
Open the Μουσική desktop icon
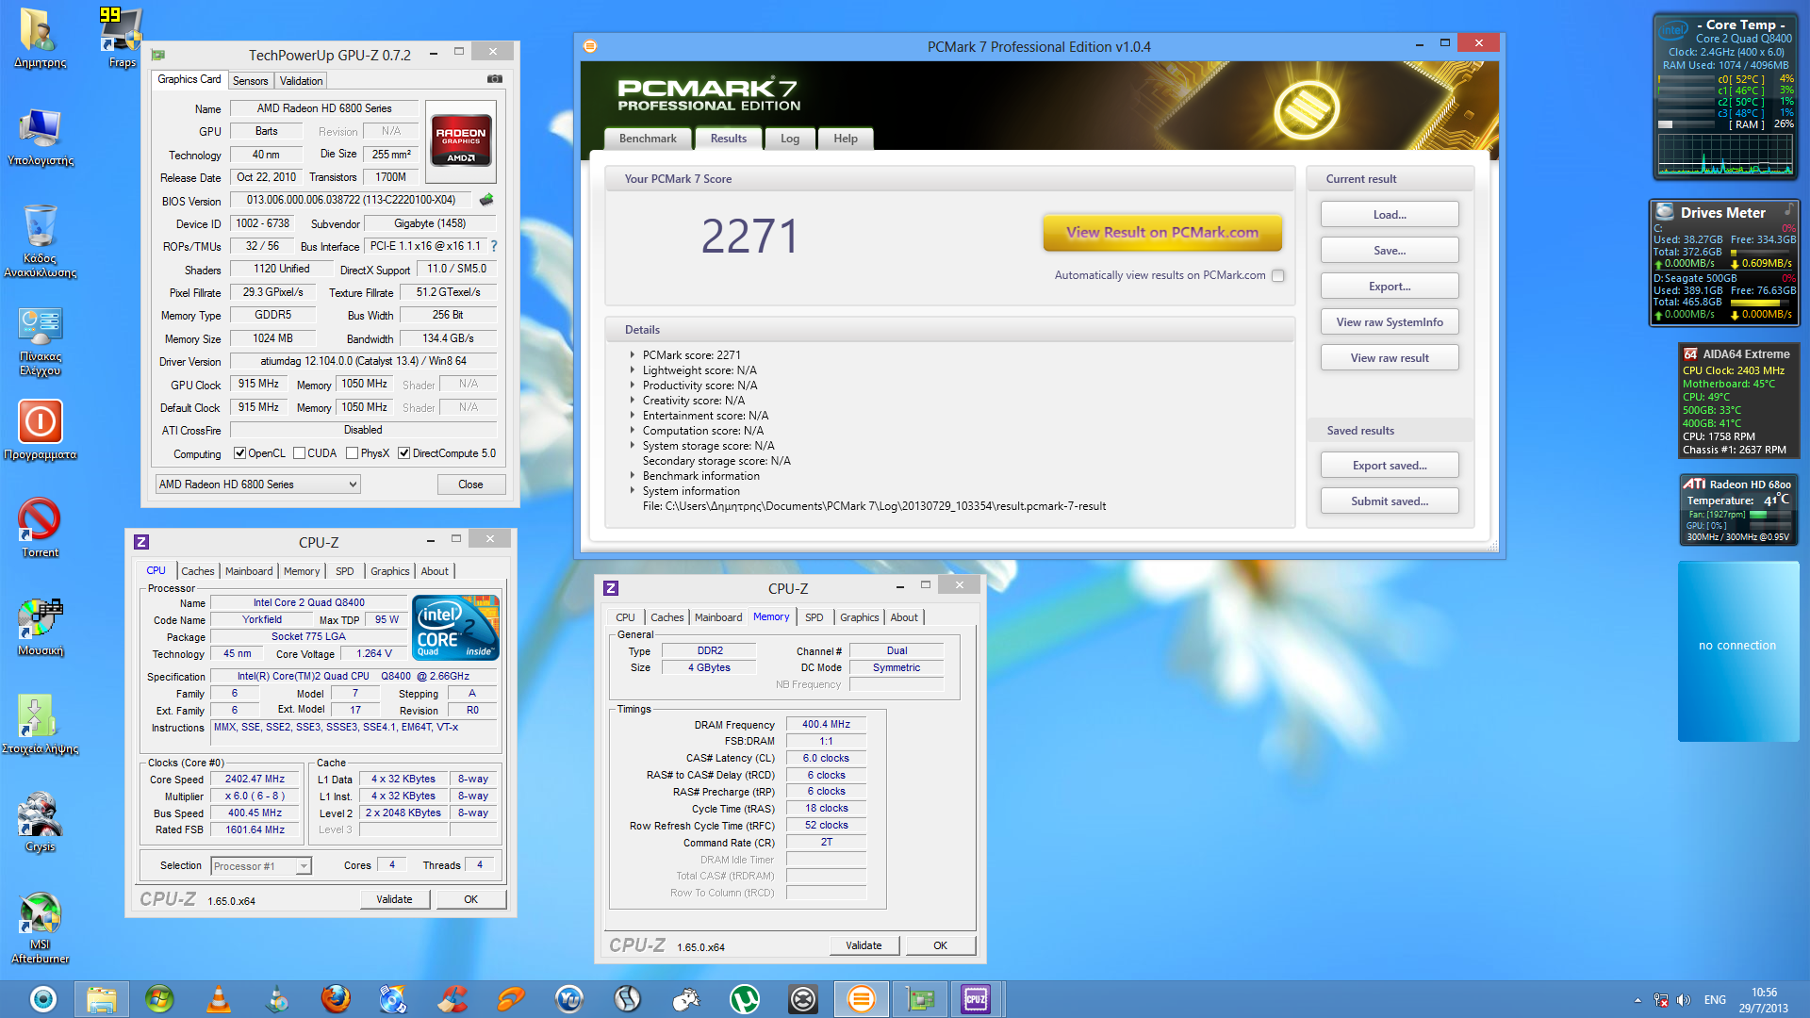click(40, 626)
